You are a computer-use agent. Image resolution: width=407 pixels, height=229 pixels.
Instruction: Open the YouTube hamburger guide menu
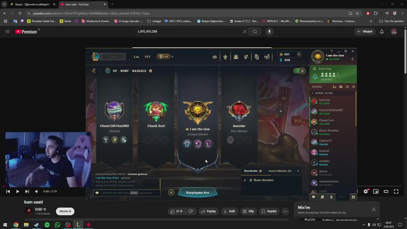(x=8, y=31)
